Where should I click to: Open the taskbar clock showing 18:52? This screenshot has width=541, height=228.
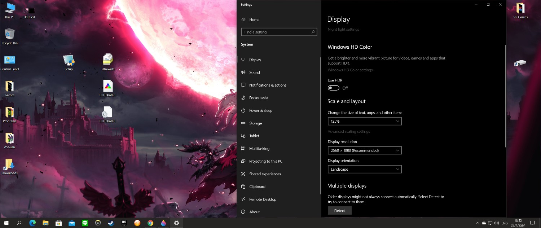tap(518, 223)
